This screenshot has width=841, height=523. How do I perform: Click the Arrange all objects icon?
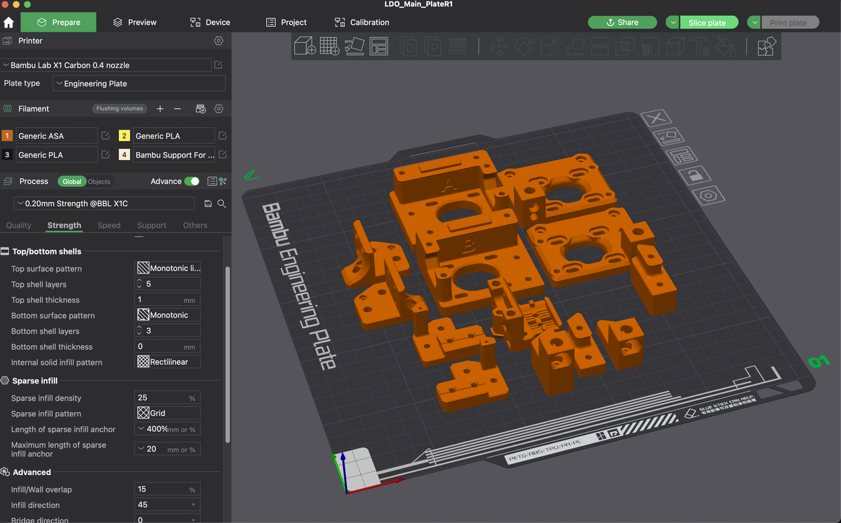coord(379,46)
